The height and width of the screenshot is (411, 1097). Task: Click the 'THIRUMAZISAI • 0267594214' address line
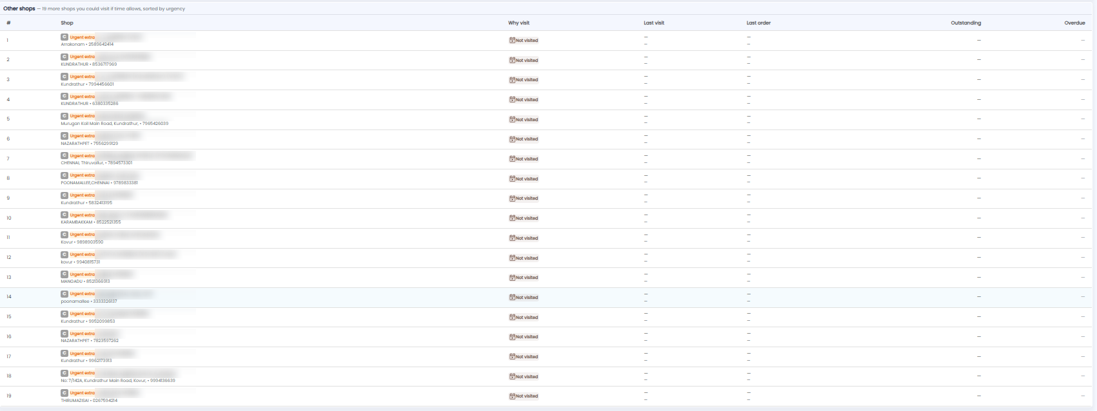[89, 401]
